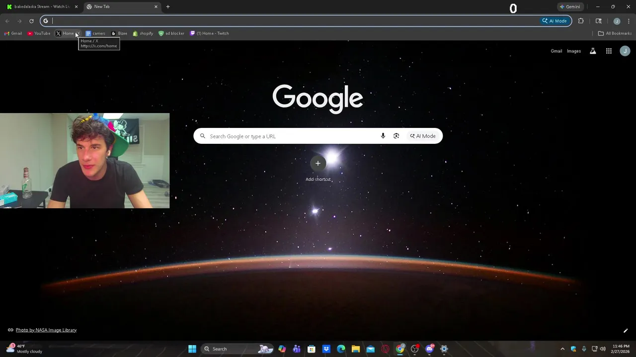Open Dropbox from the taskbar
Screen dimensions: 636x357
(326, 349)
